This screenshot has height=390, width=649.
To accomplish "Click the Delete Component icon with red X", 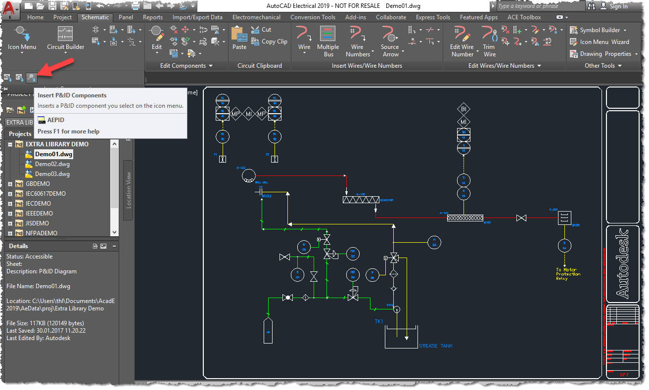I will click(x=174, y=30).
